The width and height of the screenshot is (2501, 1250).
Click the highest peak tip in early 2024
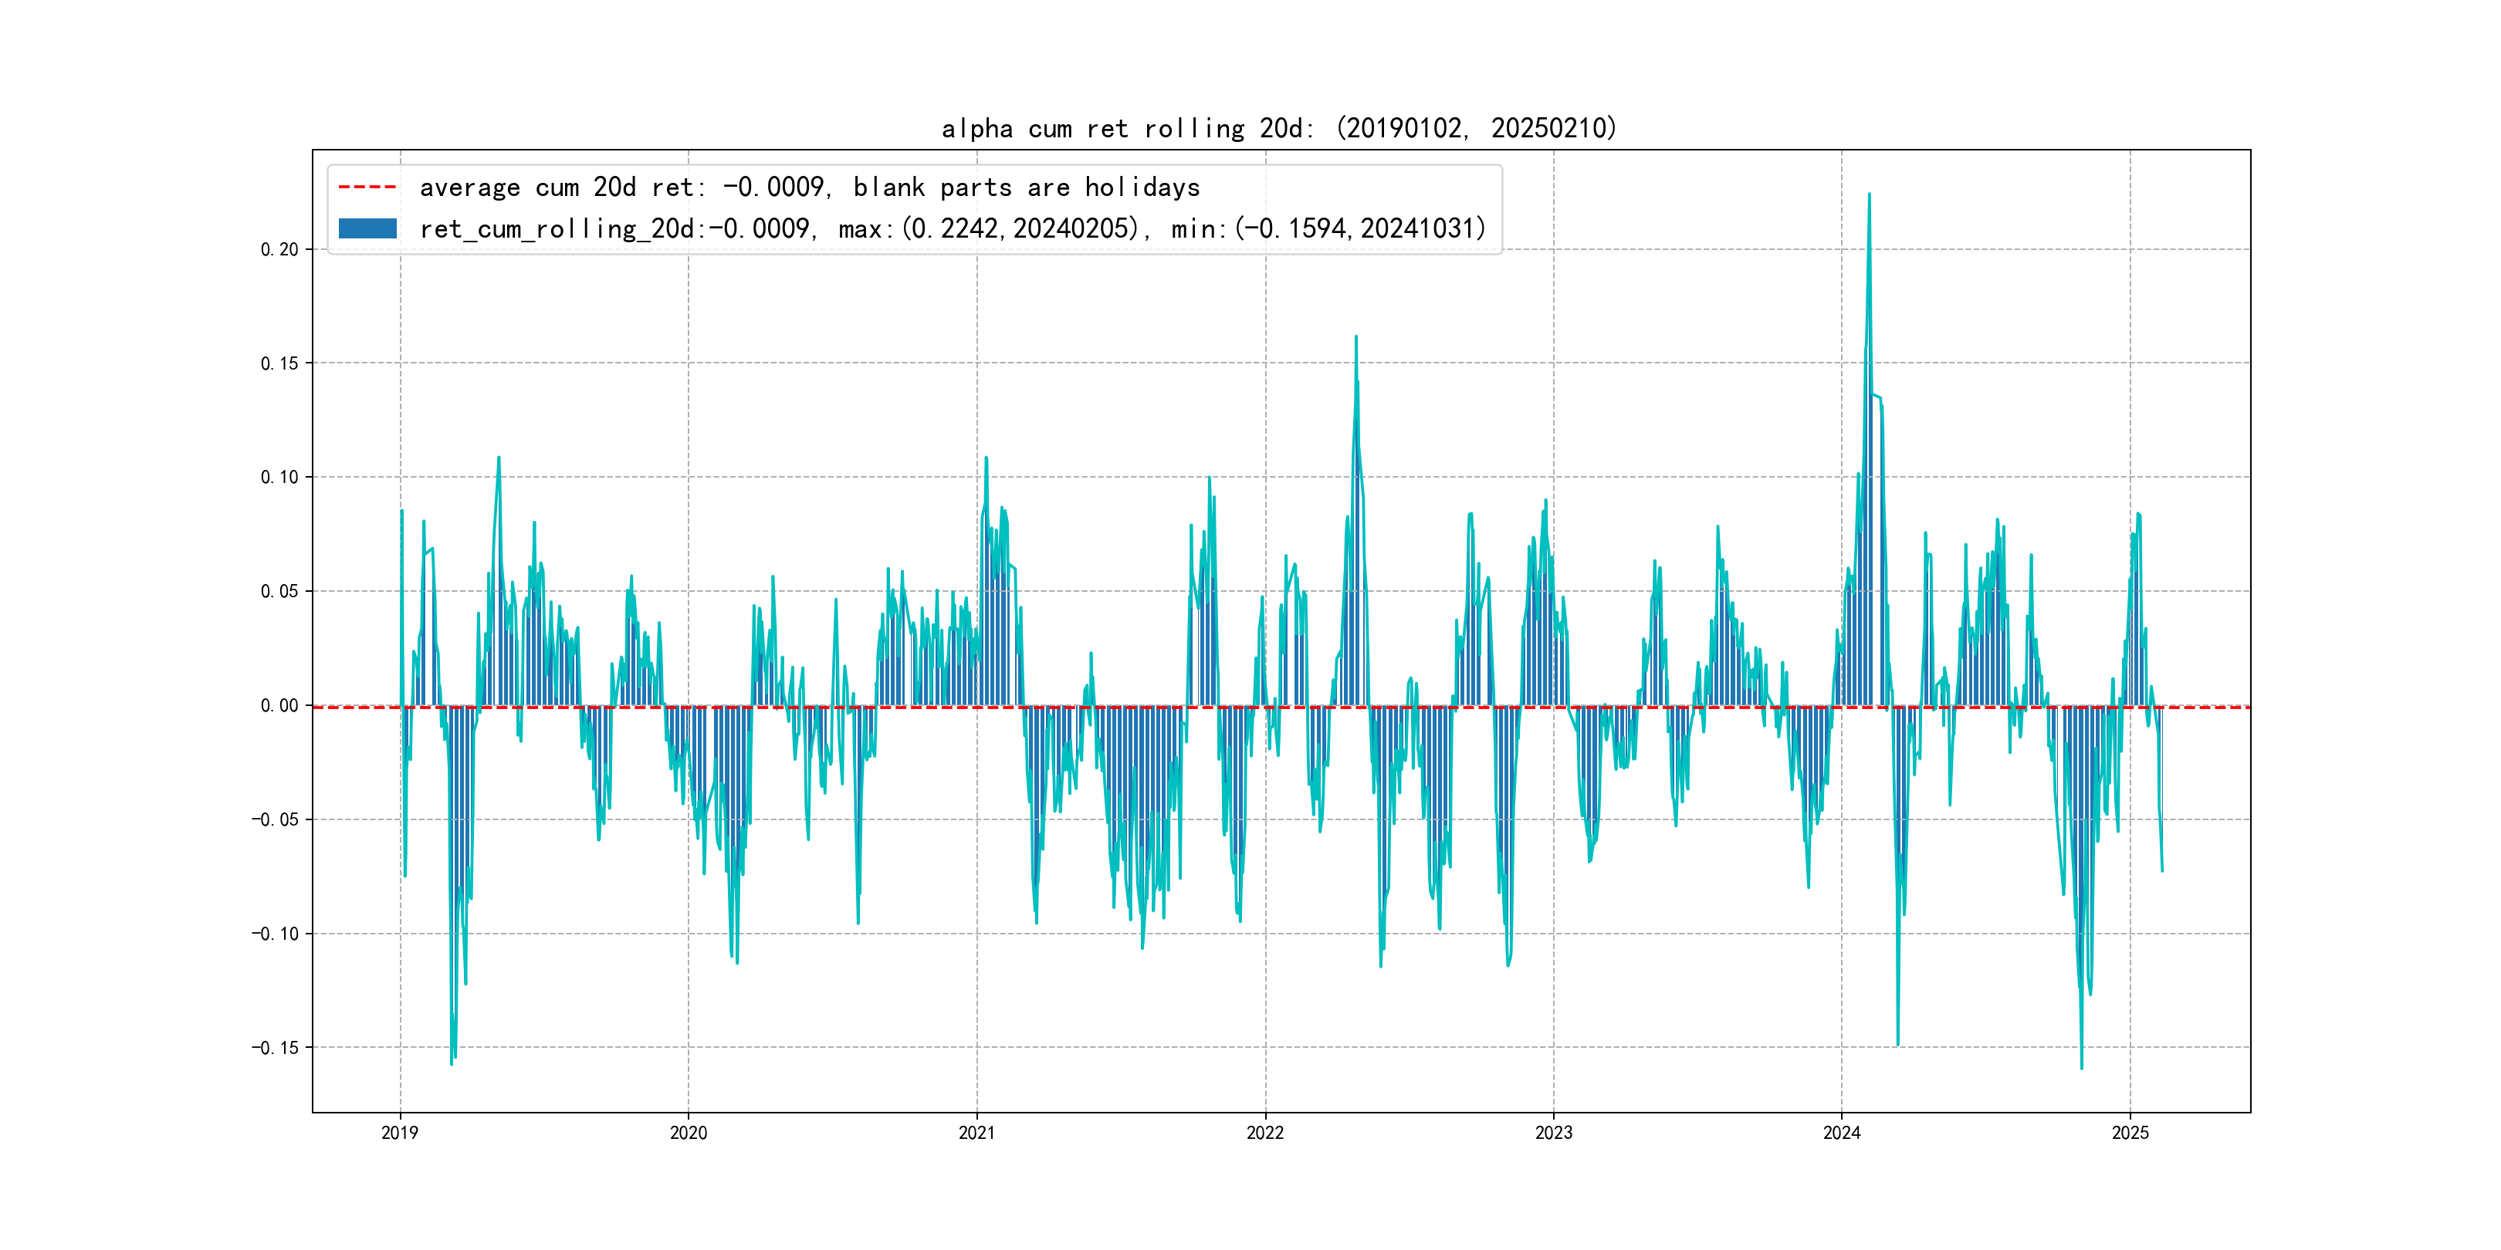tap(1869, 195)
